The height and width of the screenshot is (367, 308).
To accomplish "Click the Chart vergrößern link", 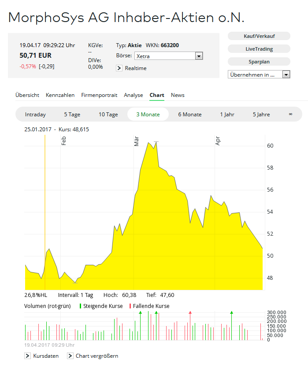I will pyautogui.click(x=97, y=356).
